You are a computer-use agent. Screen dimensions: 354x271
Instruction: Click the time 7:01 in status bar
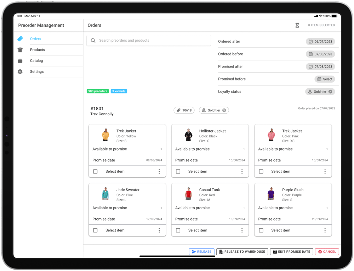tap(19, 16)
